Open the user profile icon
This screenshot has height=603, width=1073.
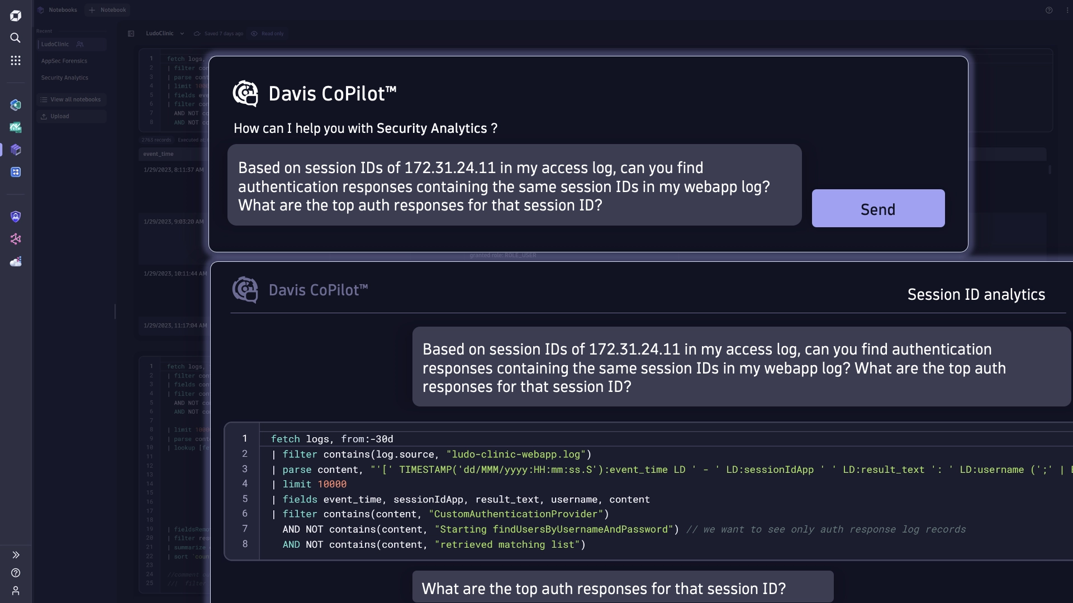click(16, 591)
